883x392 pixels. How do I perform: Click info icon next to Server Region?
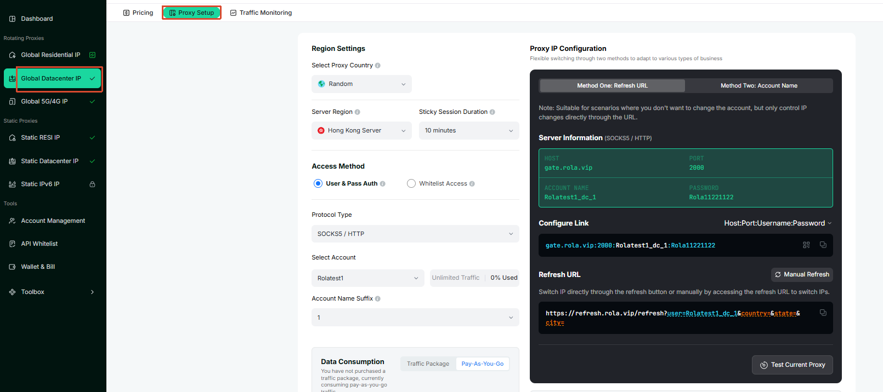pyautogui.click(x=357, y=112)
